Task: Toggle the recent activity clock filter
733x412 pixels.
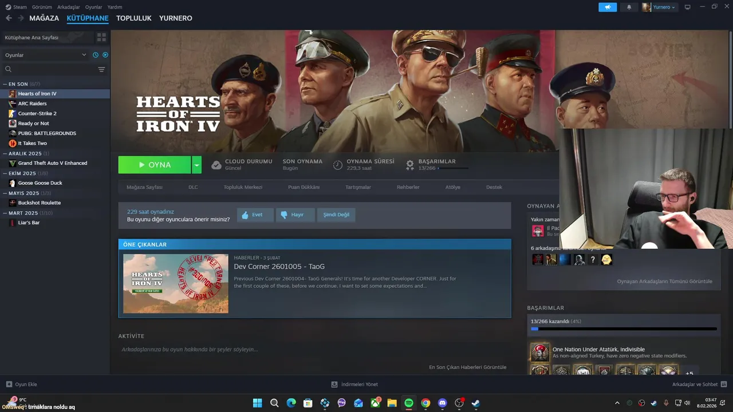Action: [96, 55]
